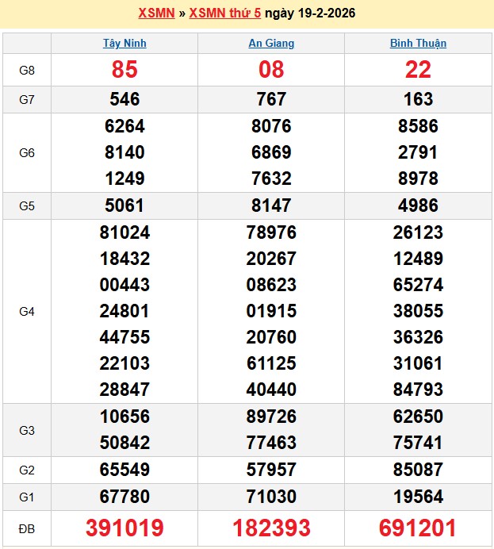Click the G8 row label

(27, 71)
